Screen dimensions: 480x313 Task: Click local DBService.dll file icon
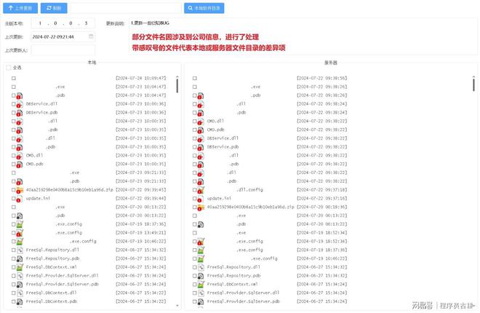[x=20, y=104]
